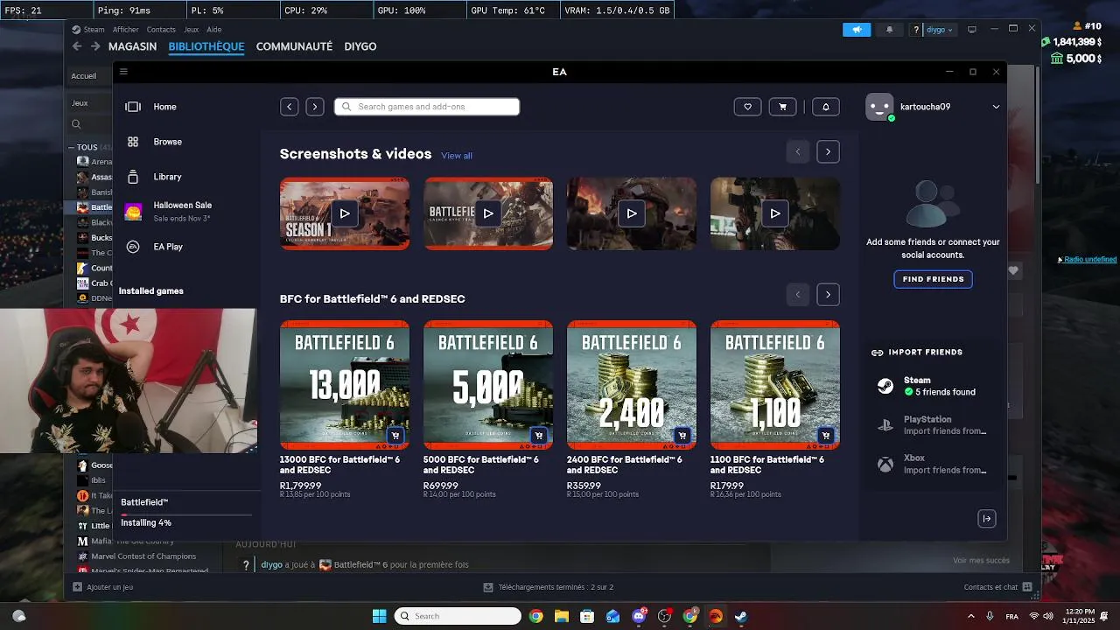Image resolution: width=1120 pixels, height=630 pixels.
Task: Switch to COMMUNAUTÉ tab in Steam
Action: (294, 46)
